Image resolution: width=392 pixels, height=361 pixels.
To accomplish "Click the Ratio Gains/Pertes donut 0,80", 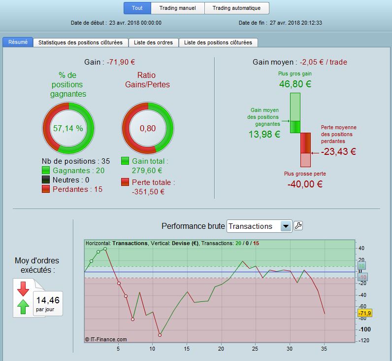I will tap(148, 128).
